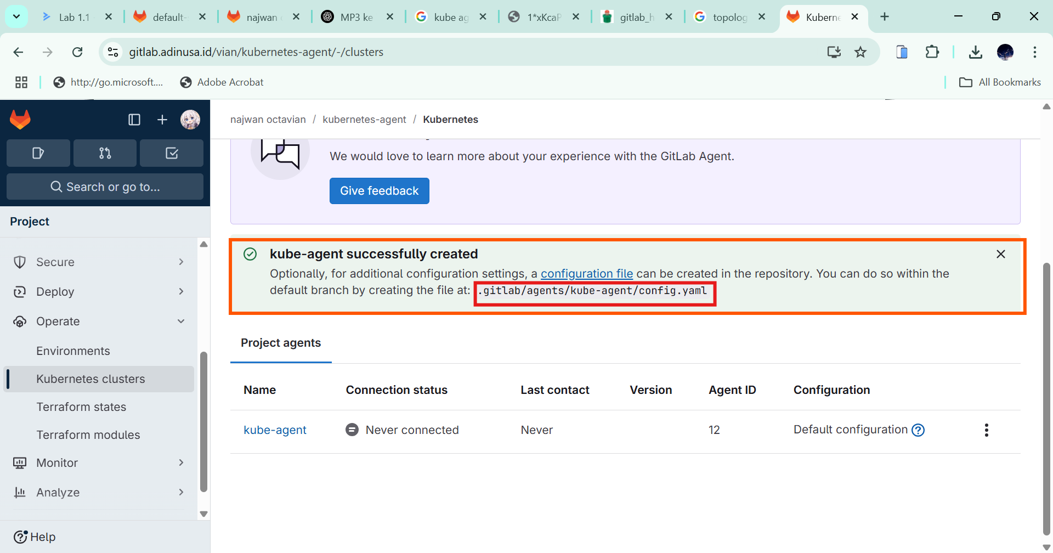This screenshot has height=553, width=1053.
Task: Click najwan octavian breadcrumb
Action: tap(268, 120)
